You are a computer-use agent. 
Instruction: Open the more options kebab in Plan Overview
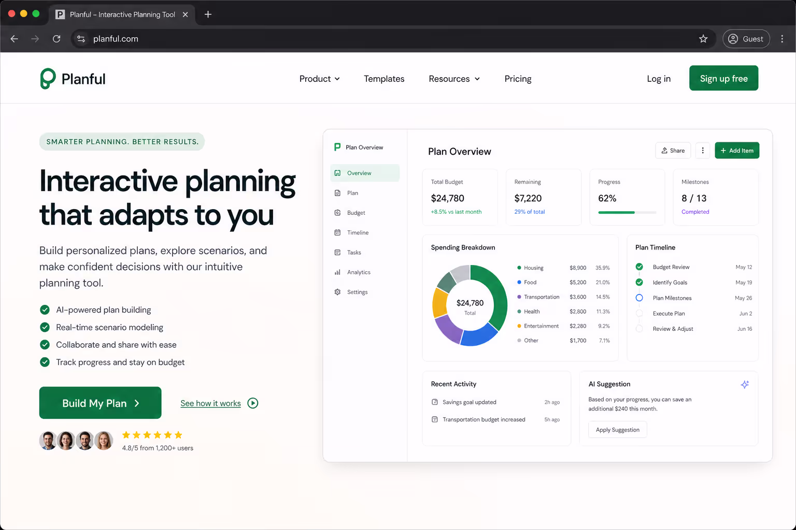click(x=703, y=151)
